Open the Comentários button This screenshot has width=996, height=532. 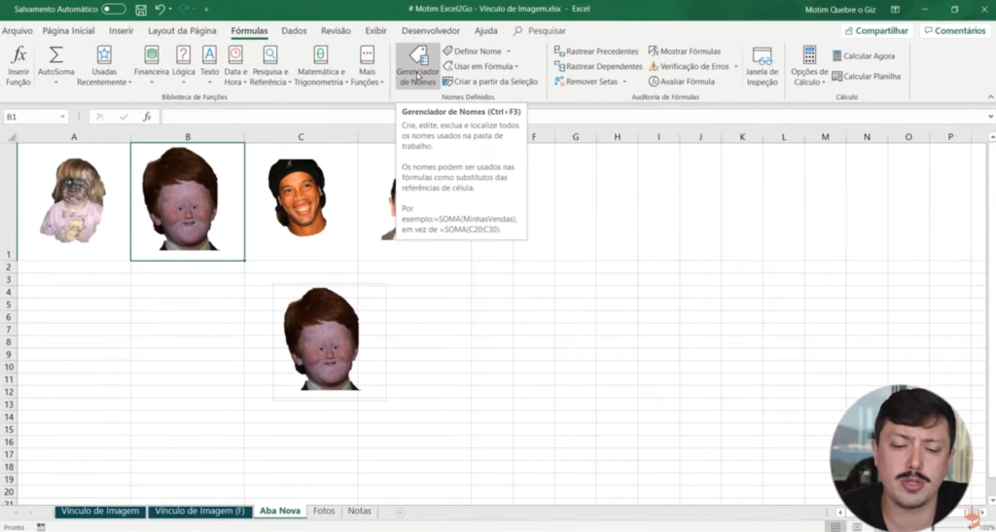955,30
